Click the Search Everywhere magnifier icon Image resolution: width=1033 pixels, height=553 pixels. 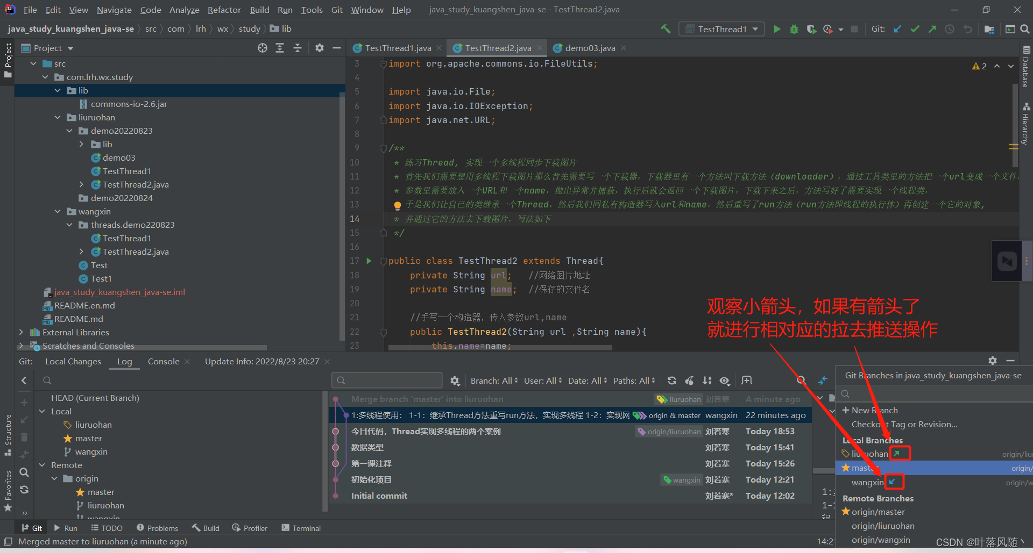(x=1025, y=29)
